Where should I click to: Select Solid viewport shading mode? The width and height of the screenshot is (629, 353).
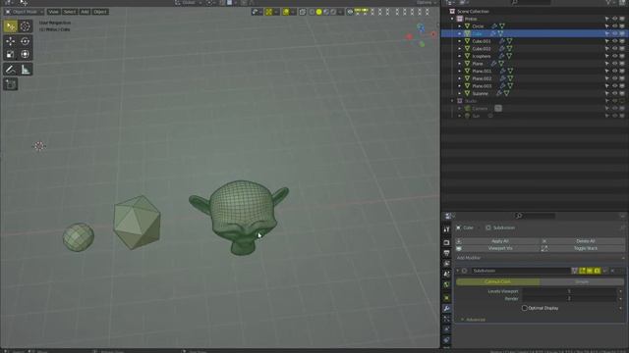[318, 12]
